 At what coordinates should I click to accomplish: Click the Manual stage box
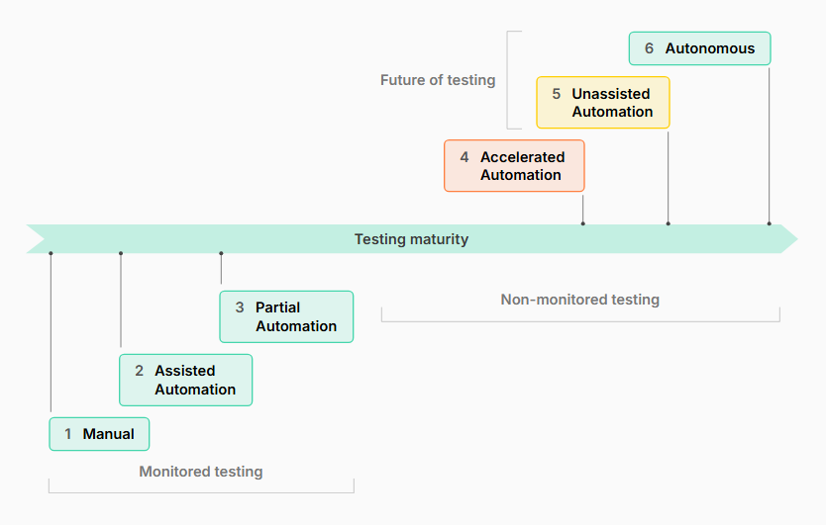(99, 434)
